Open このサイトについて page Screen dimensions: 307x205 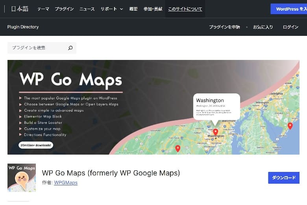pos(185,9)
